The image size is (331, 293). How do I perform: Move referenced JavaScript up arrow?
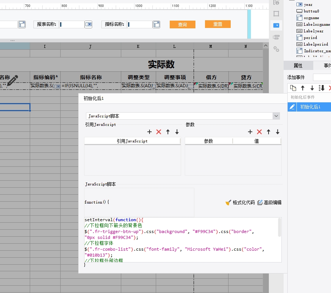(x=168, y=132)
